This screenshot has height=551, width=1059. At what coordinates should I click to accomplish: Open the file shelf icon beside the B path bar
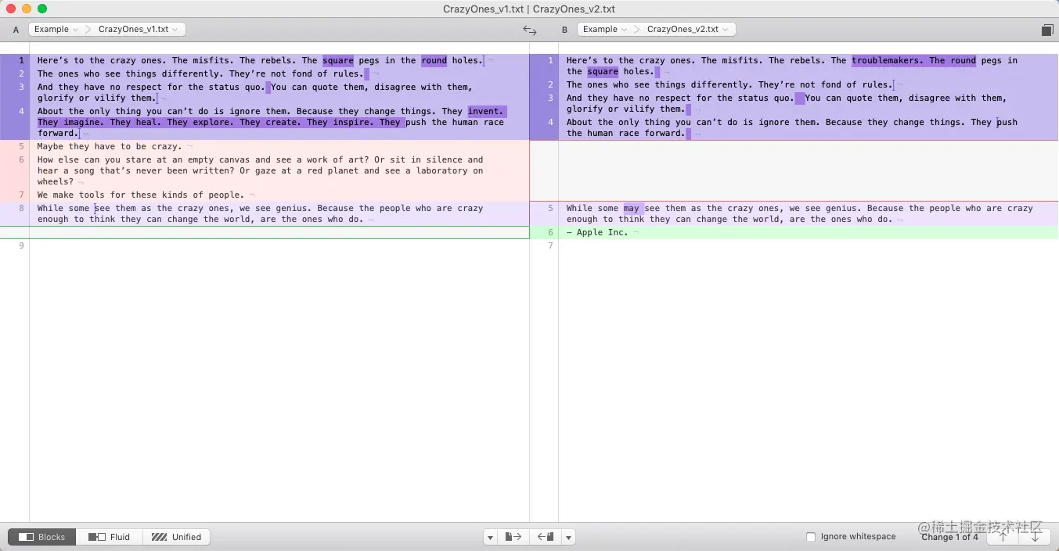1047,30
